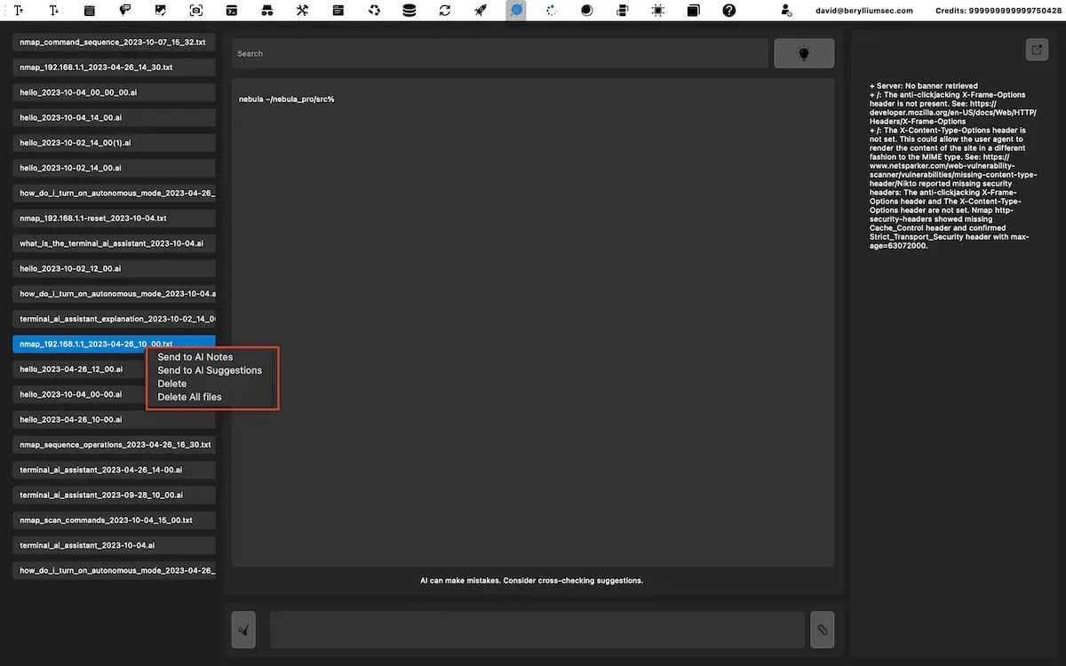Click the paperclip attach icon
1066x666 pixels.
(822, 629)
